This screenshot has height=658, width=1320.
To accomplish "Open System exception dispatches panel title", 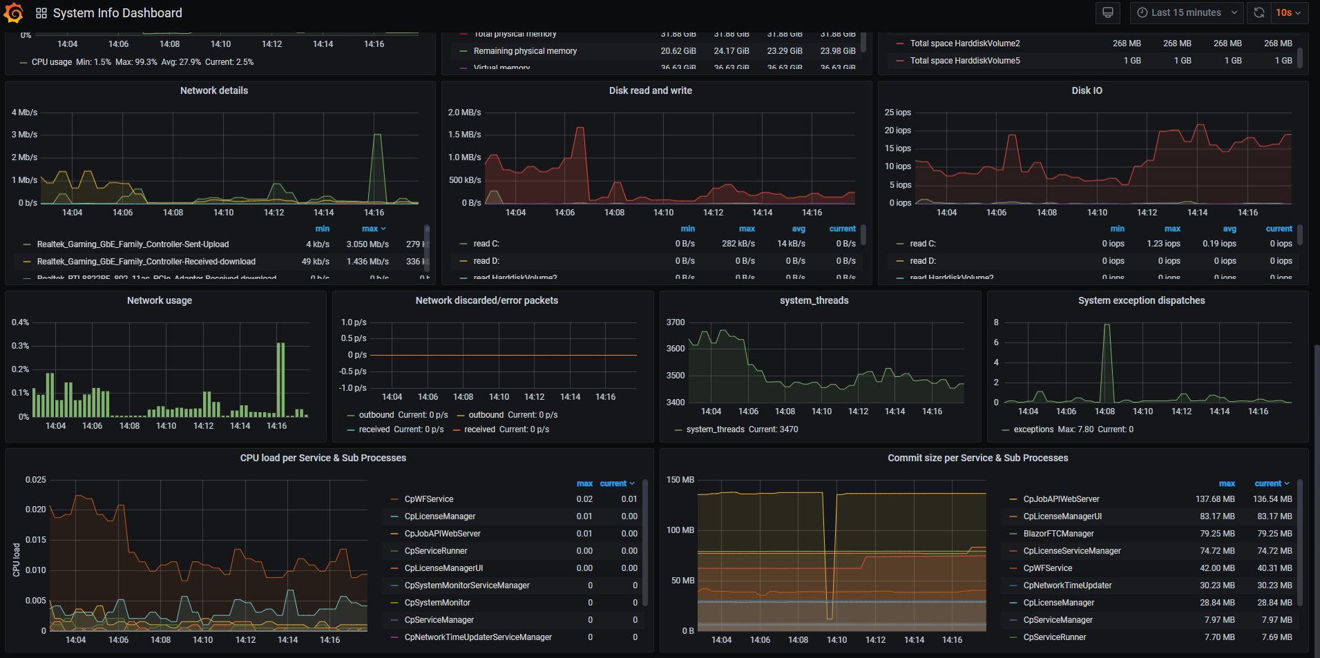I will point(1142,300).
